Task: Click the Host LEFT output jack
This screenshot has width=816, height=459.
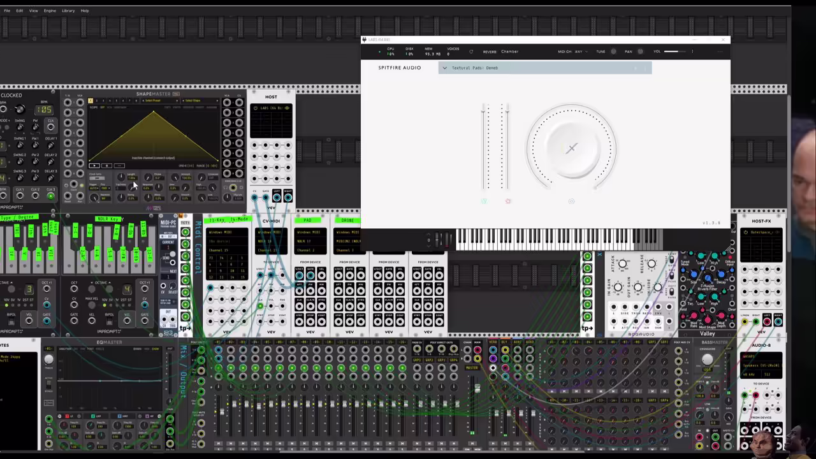Action: pyautogui.click(x=277, y=198)
